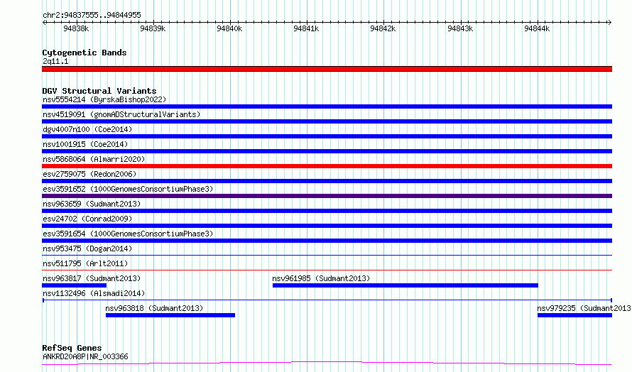Click the dgv4007n100 (Coe2014) variant label
This screenshot has height=372, width=632.
coord(87,129)
